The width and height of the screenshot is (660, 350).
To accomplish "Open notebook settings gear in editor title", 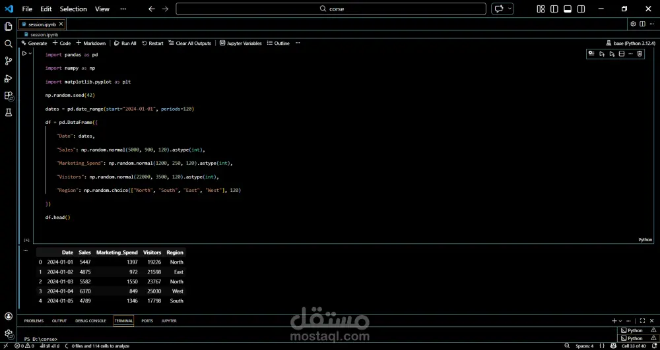I will 633,24.
